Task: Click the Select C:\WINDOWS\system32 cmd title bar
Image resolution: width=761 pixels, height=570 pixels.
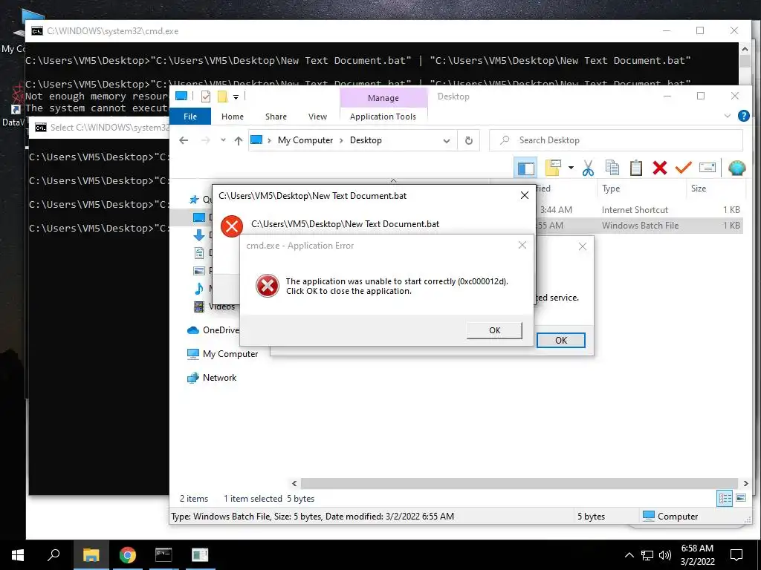Action: tap(99, 128)
